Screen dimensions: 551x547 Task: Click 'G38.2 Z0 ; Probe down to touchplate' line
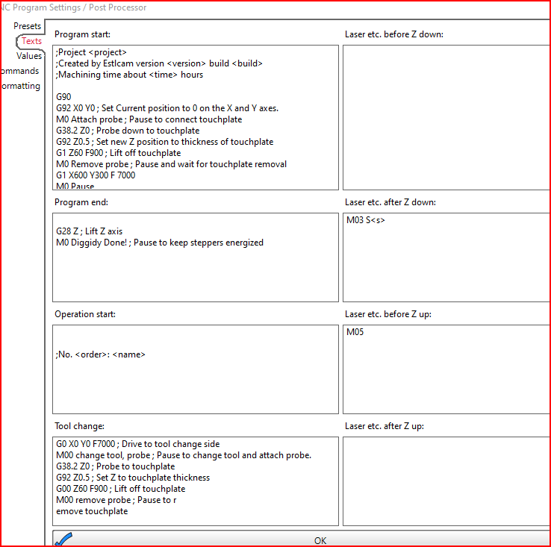coord(128,131)
